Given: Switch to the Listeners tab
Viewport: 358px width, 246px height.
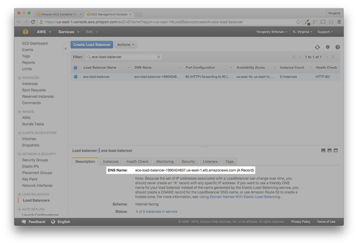Looking at the screenshot, I should tap(210, 161).
